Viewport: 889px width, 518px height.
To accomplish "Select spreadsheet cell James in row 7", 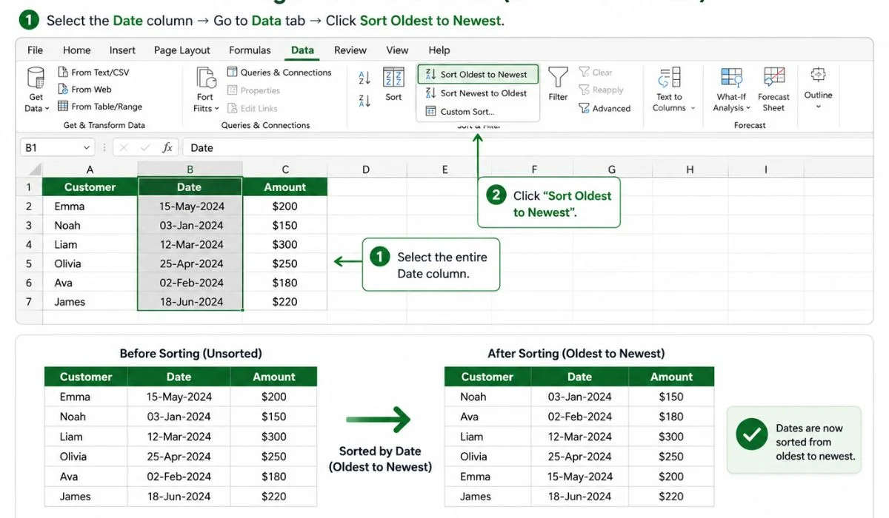I will pos(90,302).
